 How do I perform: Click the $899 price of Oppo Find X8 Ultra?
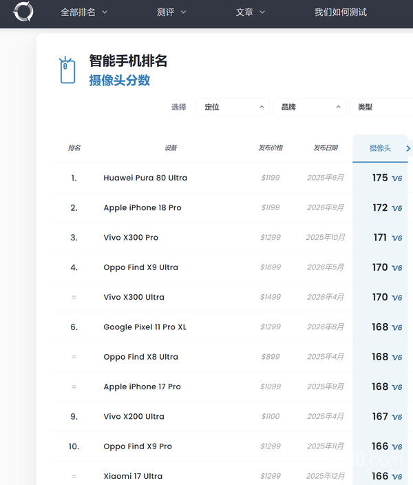click(x=271, y=357)
